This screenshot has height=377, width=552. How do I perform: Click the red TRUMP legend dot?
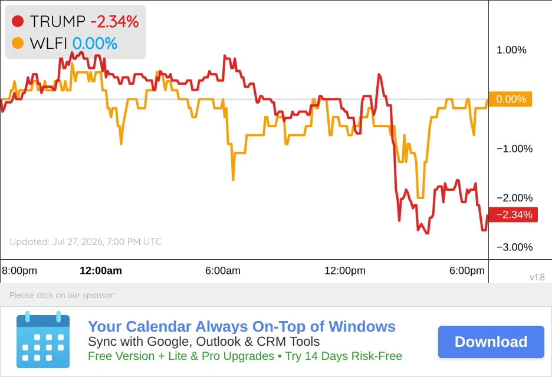click(18, 21)
